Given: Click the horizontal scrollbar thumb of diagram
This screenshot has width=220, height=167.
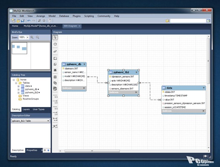Looking at the screenshot, I should pos(92,151).
